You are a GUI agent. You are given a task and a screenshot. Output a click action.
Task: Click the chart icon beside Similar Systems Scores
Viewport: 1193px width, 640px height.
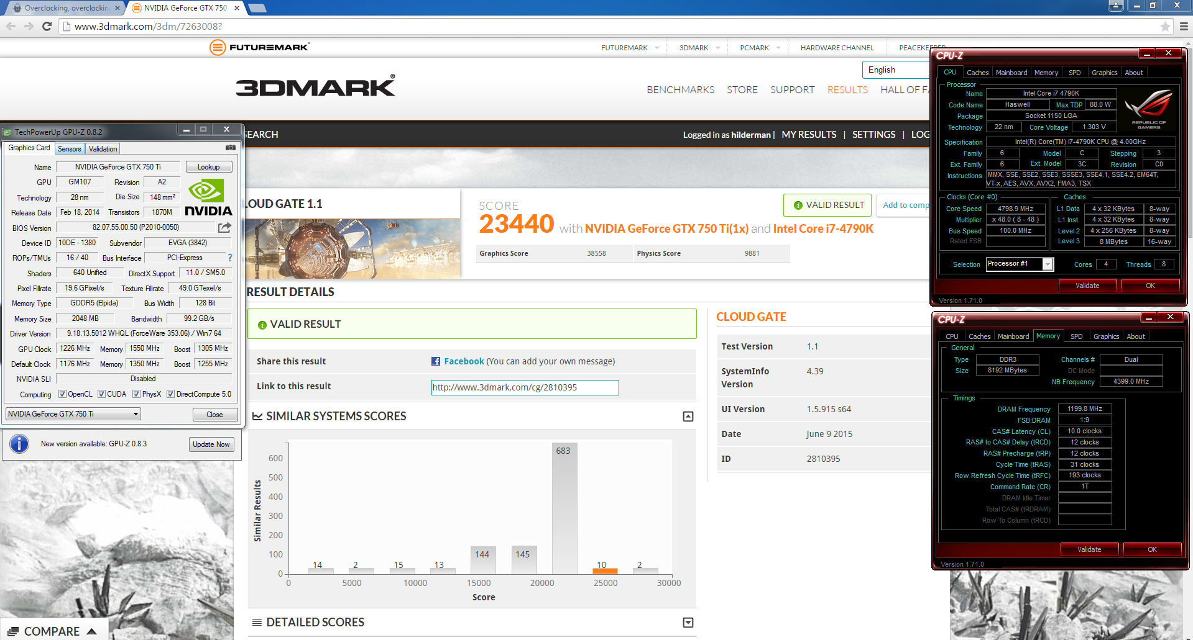257,416
